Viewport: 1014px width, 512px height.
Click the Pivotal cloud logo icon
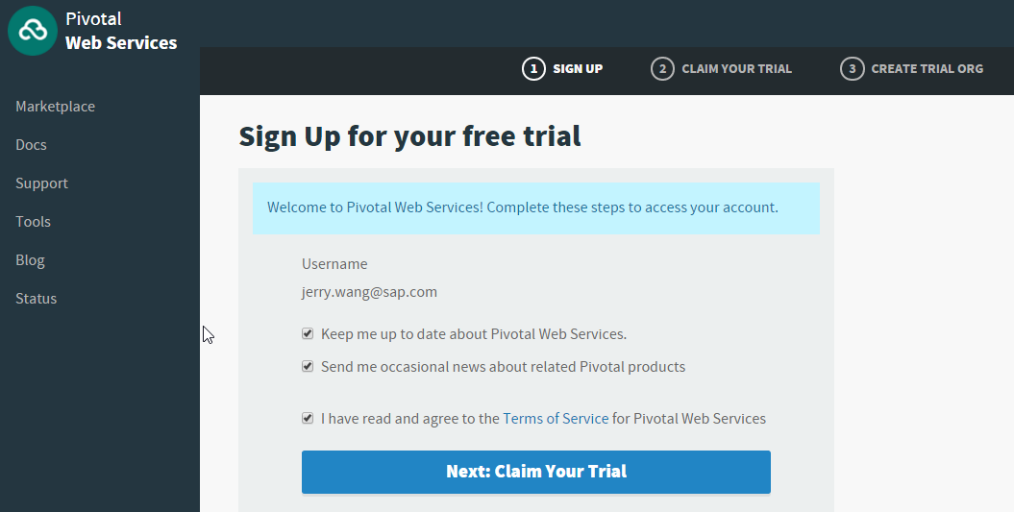coord(33,31)
